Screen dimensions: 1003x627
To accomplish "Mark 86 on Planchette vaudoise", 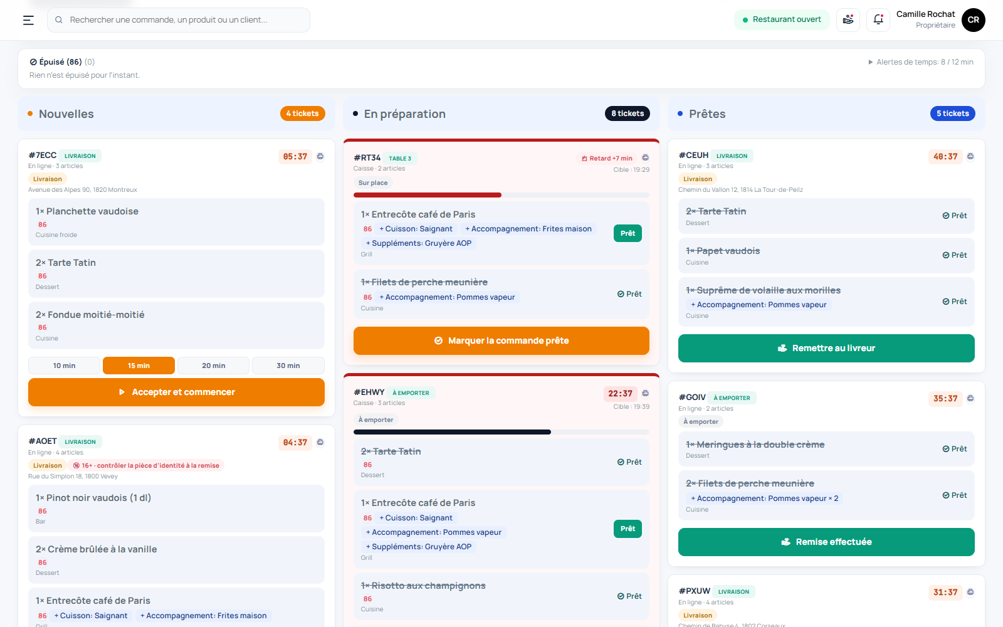I will [43, 224].
